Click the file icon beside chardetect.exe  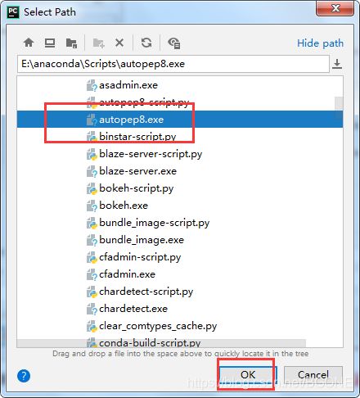[x=92, y=309]
